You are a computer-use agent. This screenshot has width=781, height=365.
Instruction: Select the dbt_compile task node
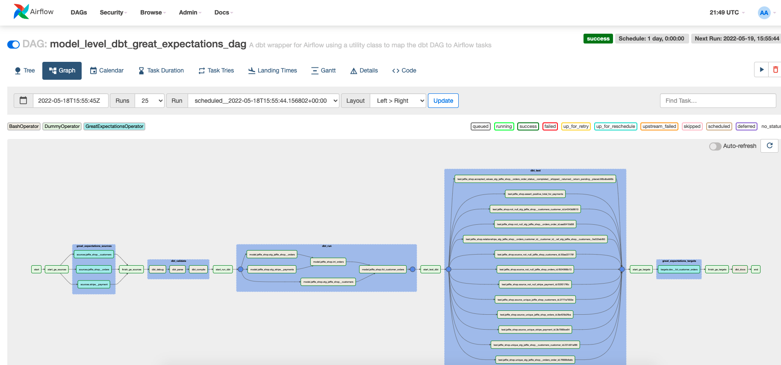199,269
